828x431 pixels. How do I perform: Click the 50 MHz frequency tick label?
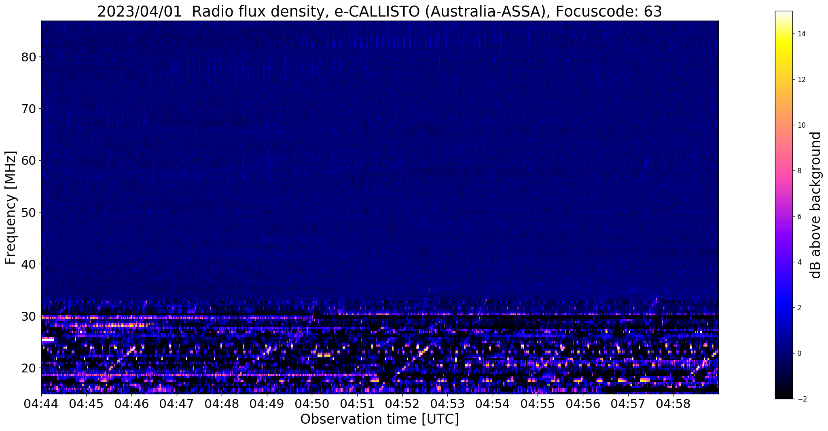[x=29, y=212]
